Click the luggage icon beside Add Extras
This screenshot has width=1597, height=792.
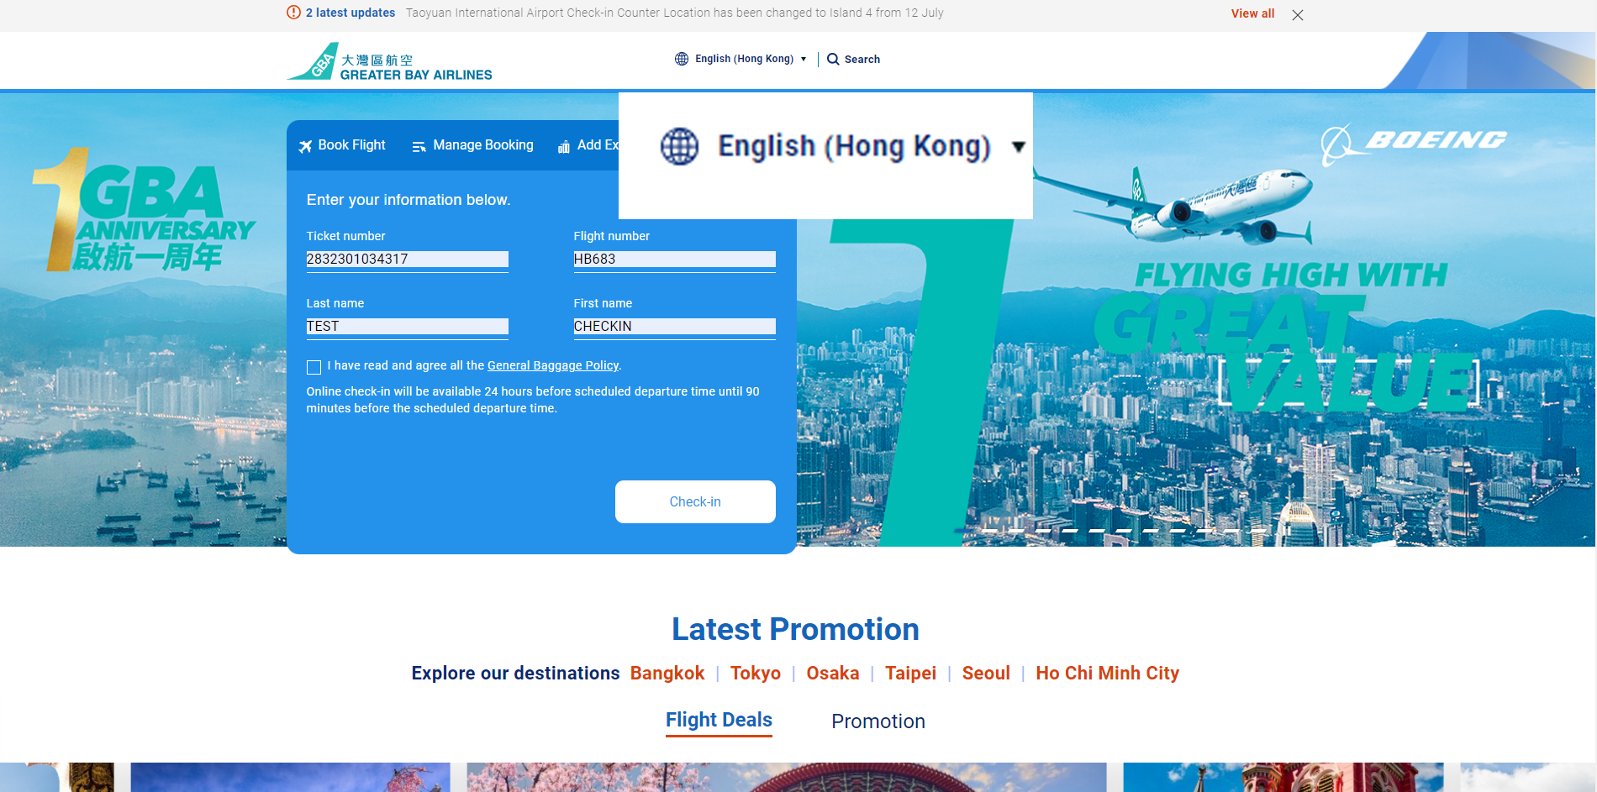(564, 146)
